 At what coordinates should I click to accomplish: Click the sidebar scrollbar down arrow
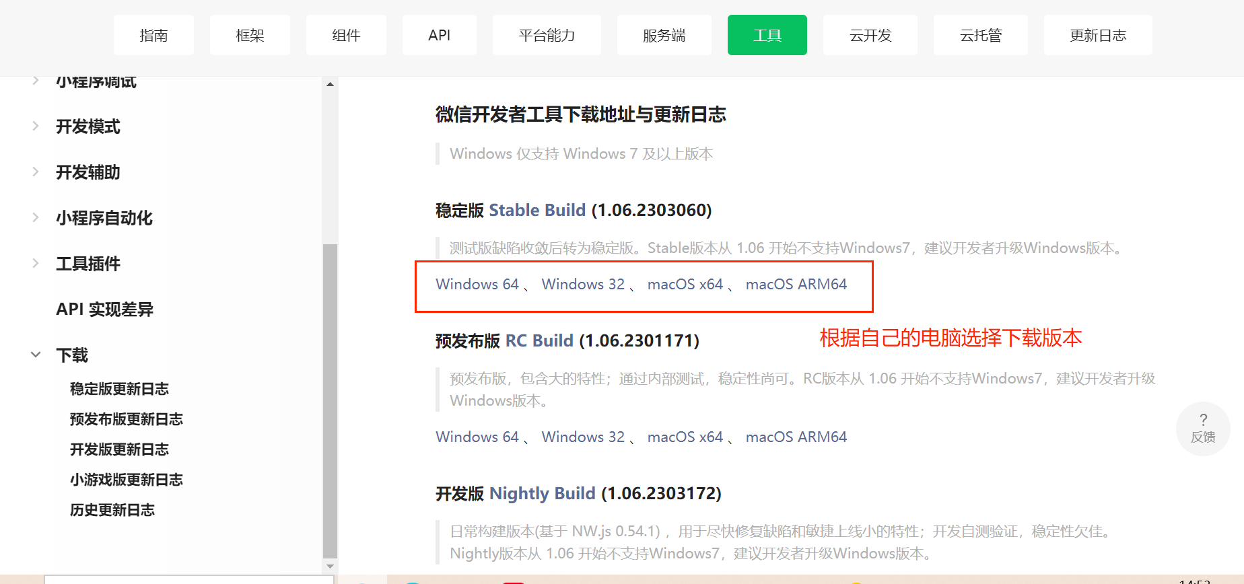[x=330, y=567]
